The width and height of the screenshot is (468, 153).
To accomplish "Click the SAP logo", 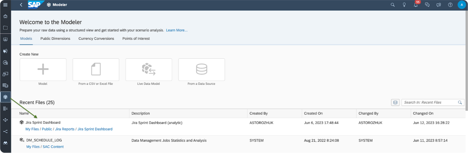I will pyautogui.click(x=36, y=5).
